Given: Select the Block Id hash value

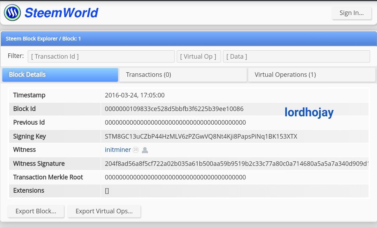Looking at the screenshot, I should pos(174,109).
